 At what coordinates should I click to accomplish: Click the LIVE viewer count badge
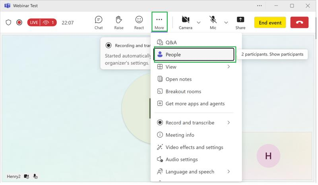pos(42,22)
